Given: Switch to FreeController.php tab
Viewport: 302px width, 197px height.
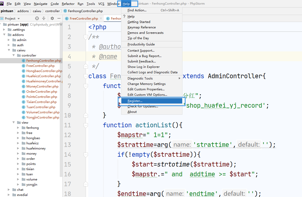Looking at the screenshot, I should (84, 18).
